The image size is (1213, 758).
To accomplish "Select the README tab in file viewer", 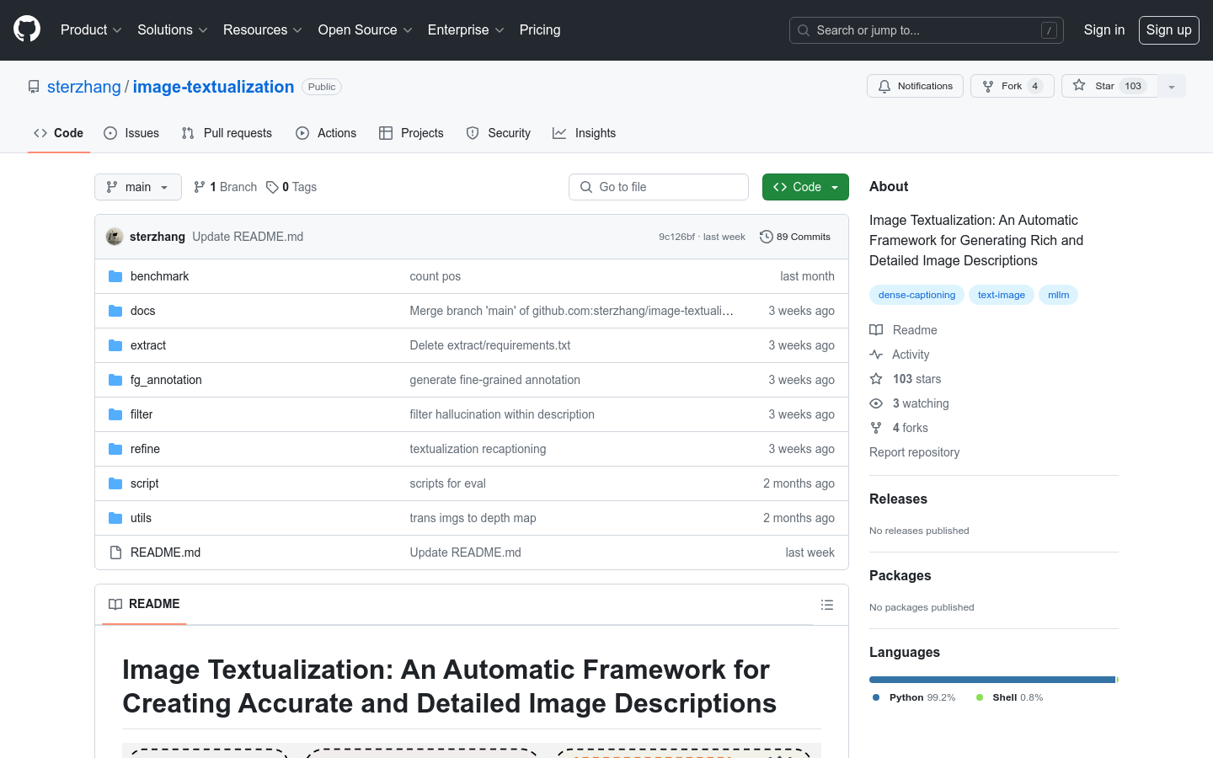I will point(144,605).
